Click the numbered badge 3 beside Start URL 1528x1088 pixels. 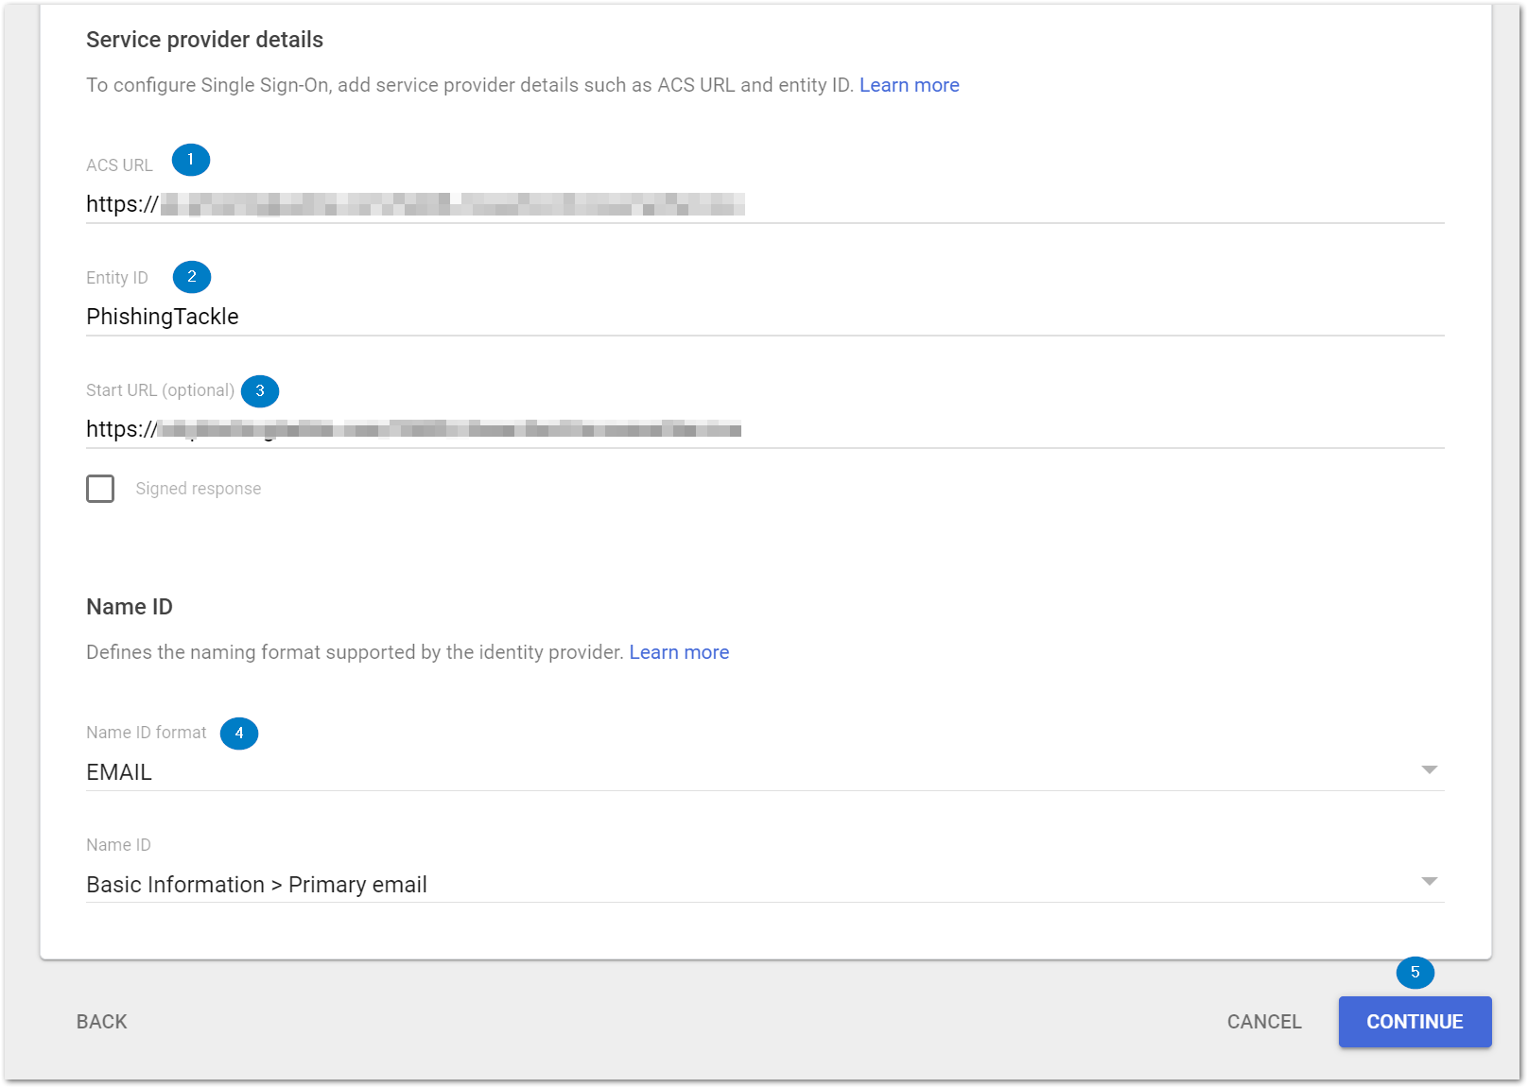coord(260,390)
